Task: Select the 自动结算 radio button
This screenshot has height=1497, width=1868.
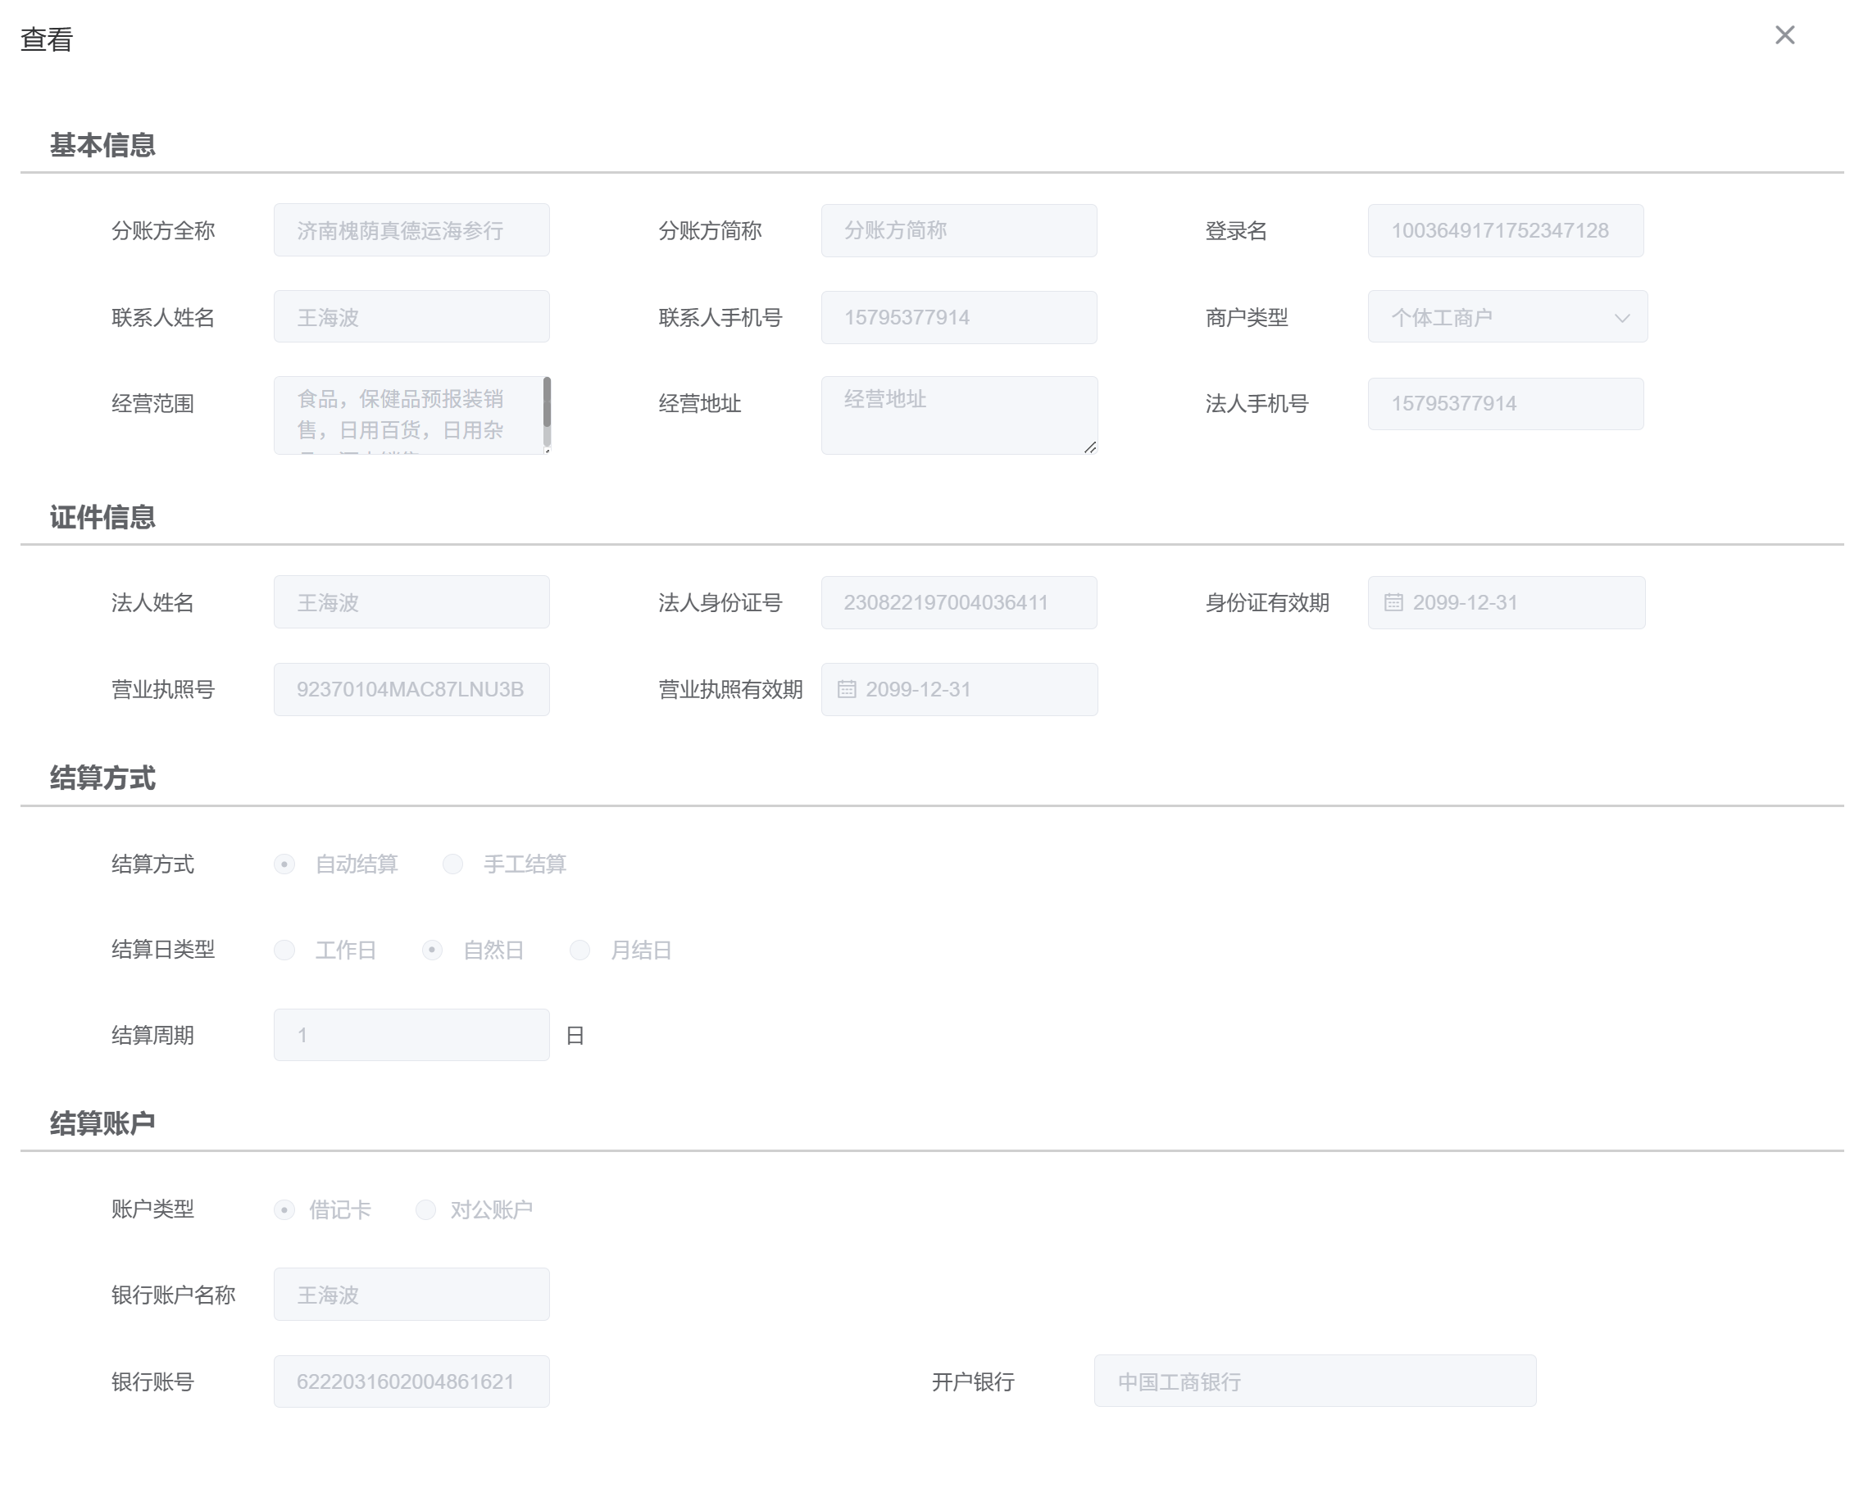Action: tap(284, 864)
